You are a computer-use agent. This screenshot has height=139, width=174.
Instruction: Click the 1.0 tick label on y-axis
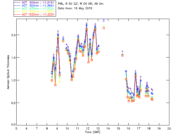pyautogui.click(x=12, y=80)
